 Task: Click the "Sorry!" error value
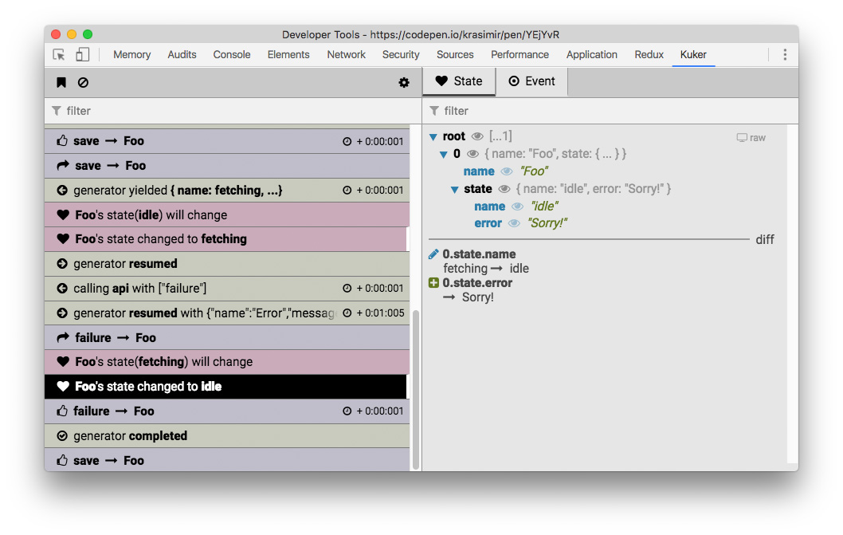pyautogui.click(x=547, y=223)
